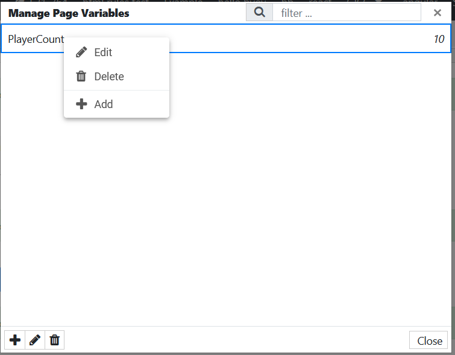
Task: Edit the variable using the bottom pencil button
Action: 35,340
